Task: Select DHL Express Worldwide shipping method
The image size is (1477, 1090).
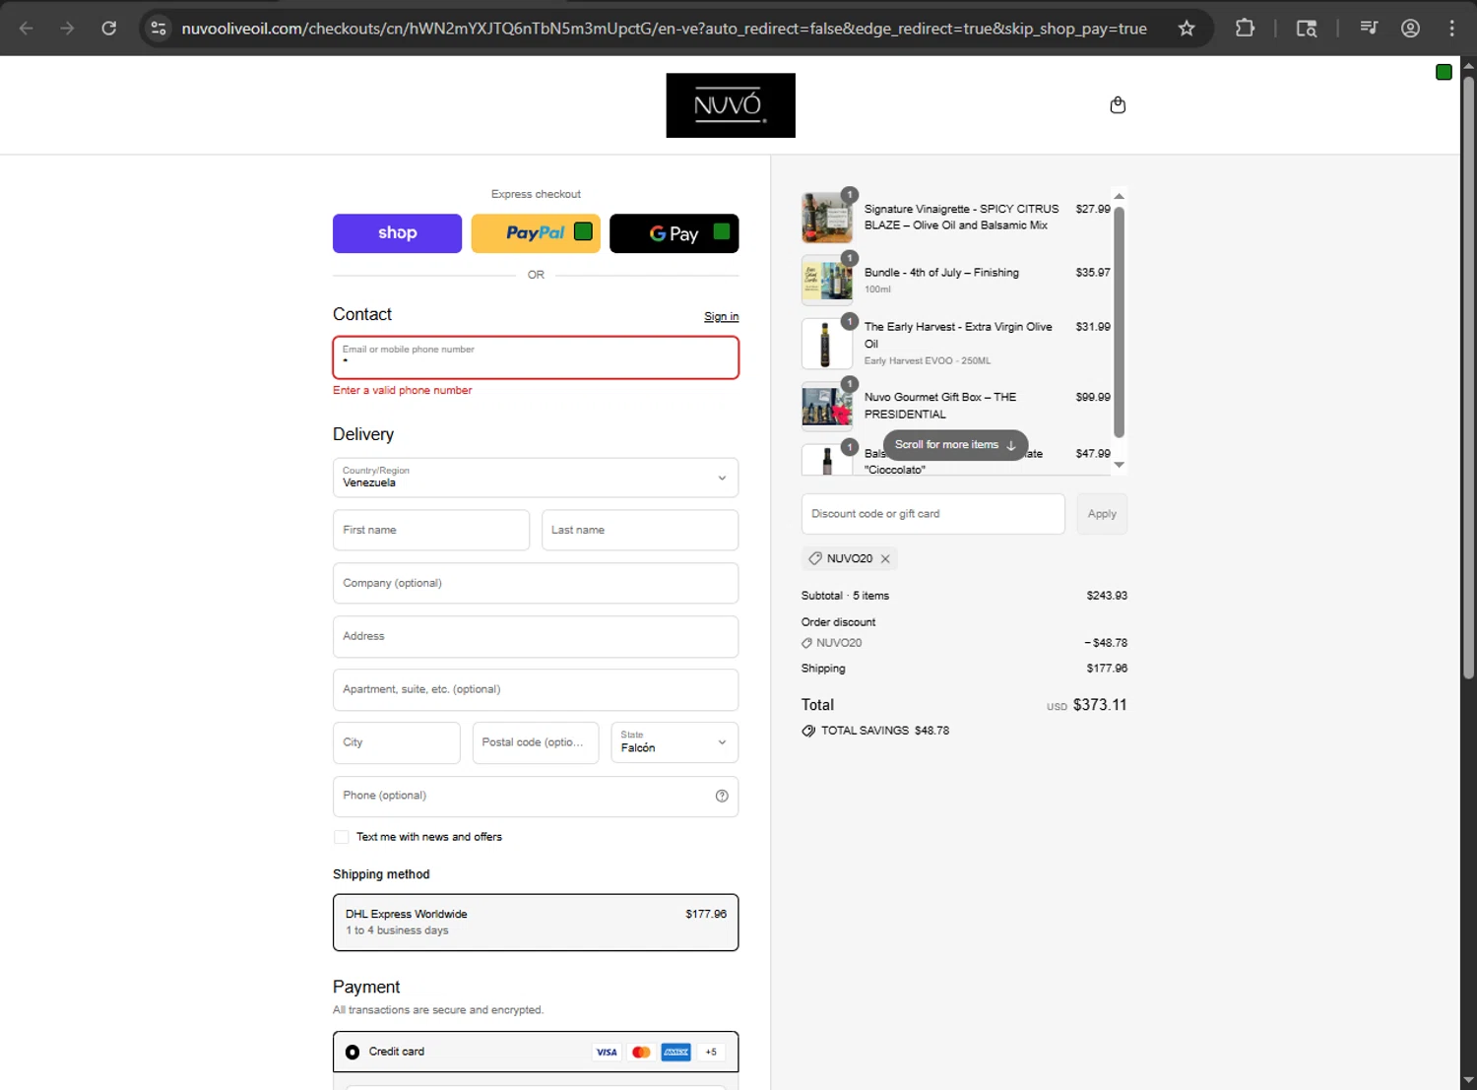Action: [536, 923]
